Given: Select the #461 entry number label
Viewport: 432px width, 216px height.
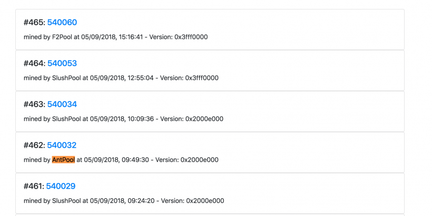Looking at the screenshot, I should pyautogui.click(x=34, y=186).
